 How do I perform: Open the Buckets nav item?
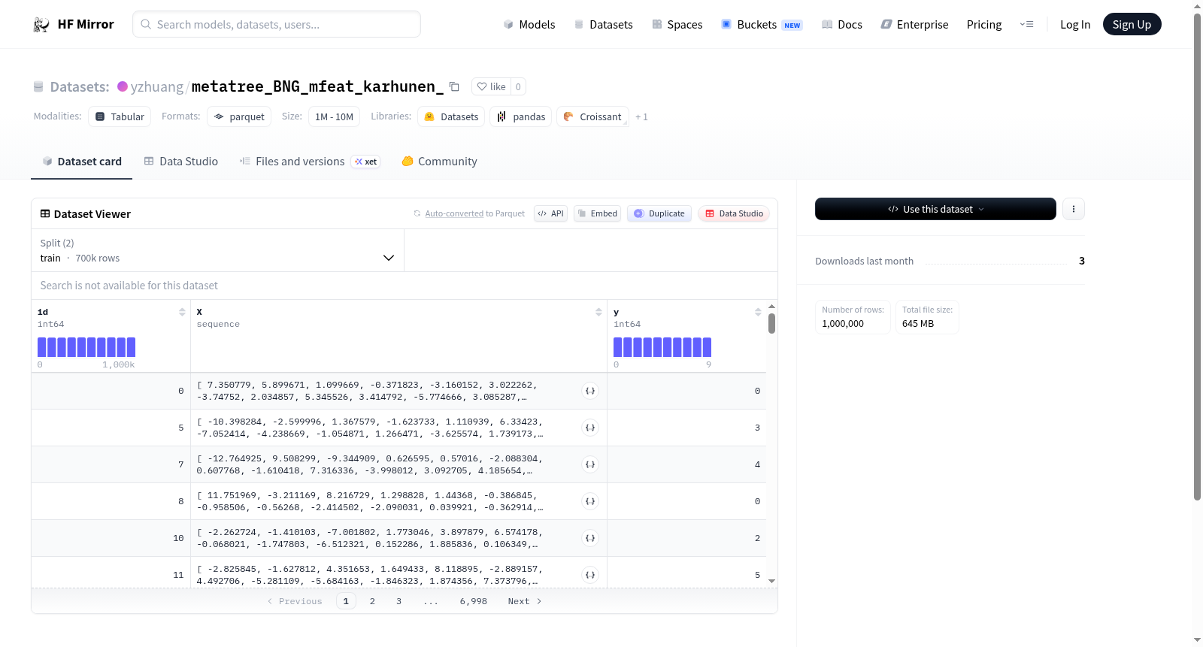(x=762, y=24)
